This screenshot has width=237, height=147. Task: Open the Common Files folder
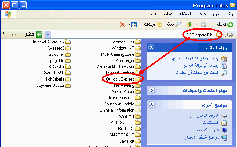(125, 42)
